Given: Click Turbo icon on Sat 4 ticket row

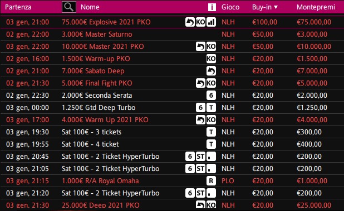Looking at the screenshot, I should coord(211,144).
